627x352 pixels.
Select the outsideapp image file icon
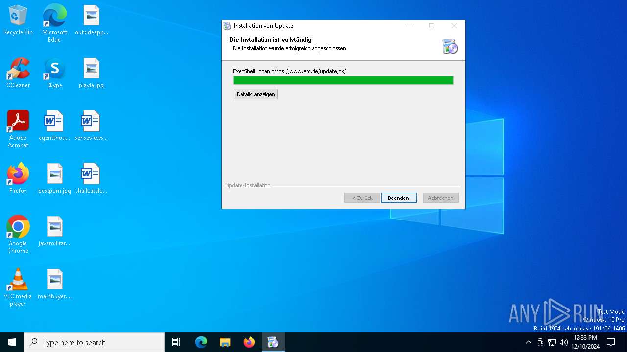click(91, 20)
